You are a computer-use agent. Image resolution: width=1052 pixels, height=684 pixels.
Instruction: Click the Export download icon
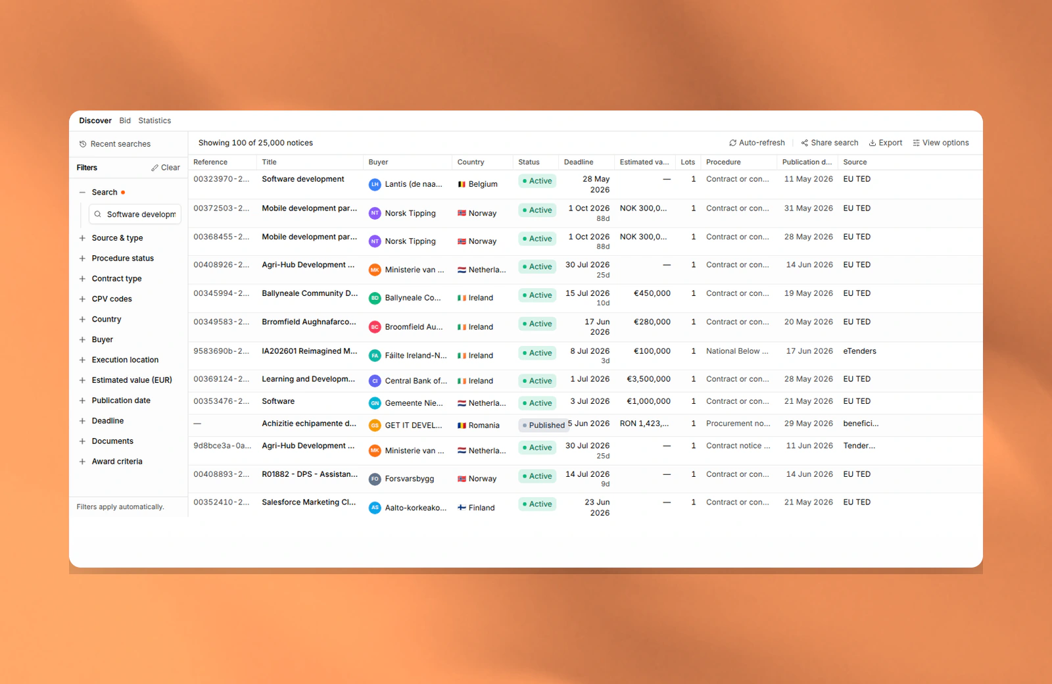pos(873,143)
